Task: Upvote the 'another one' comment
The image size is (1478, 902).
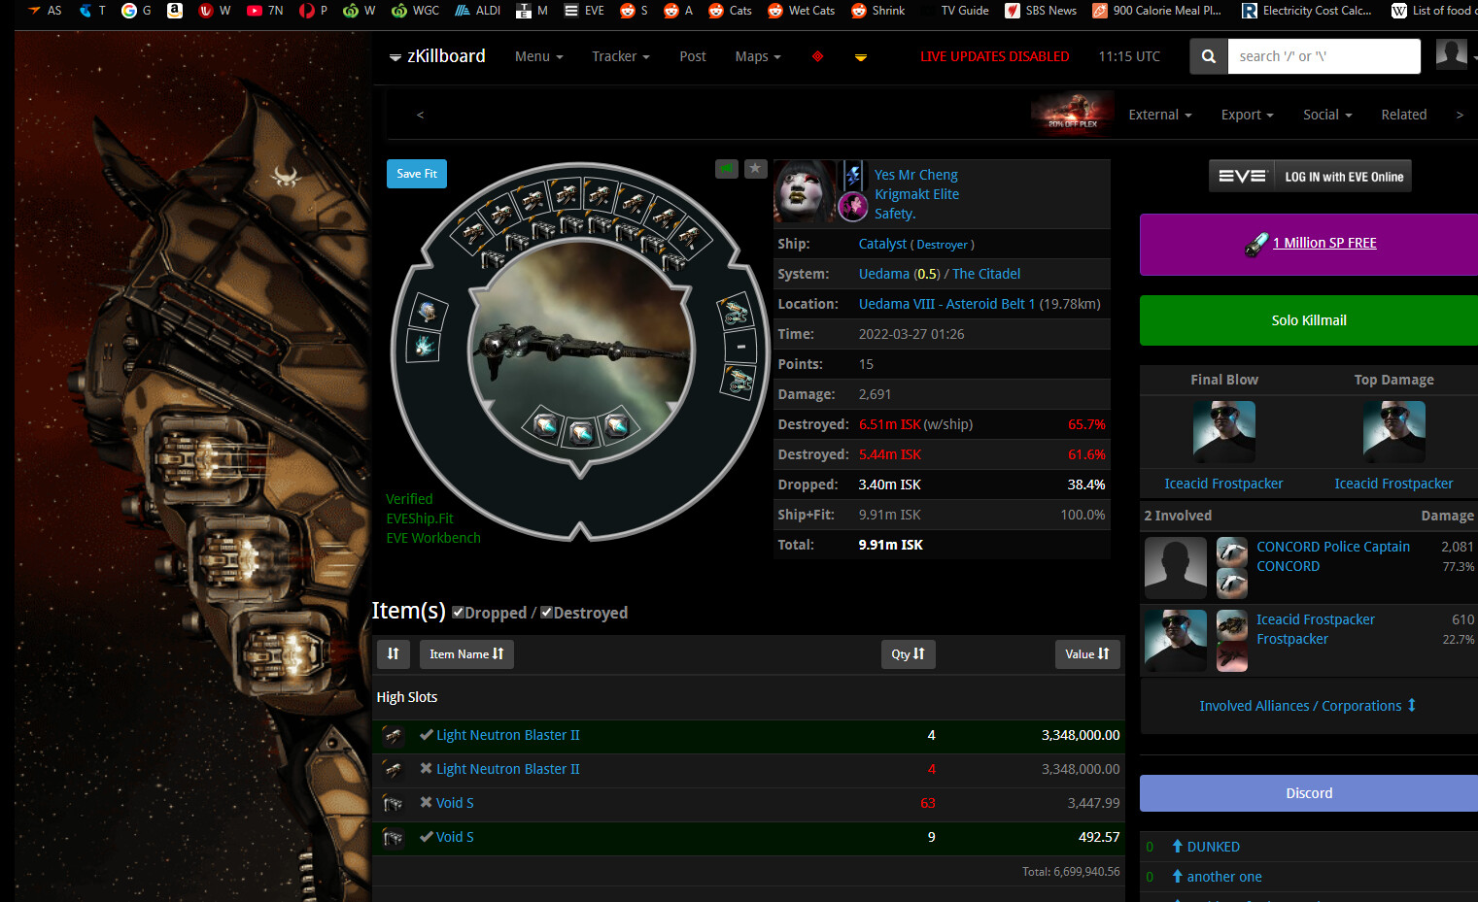Action: [1178, 877]
